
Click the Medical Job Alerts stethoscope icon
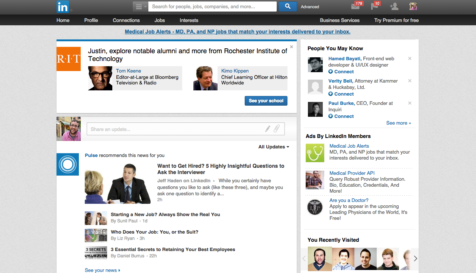pos(315,153)
